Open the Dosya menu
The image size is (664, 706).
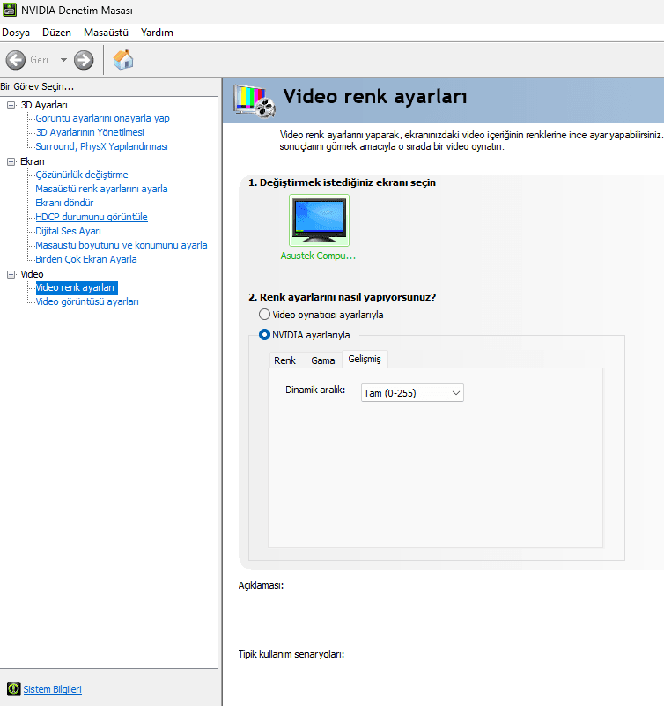click(x=16, y=33)
